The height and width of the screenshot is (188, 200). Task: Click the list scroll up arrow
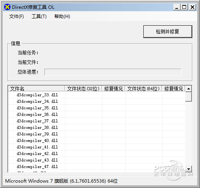coord(188,89)
